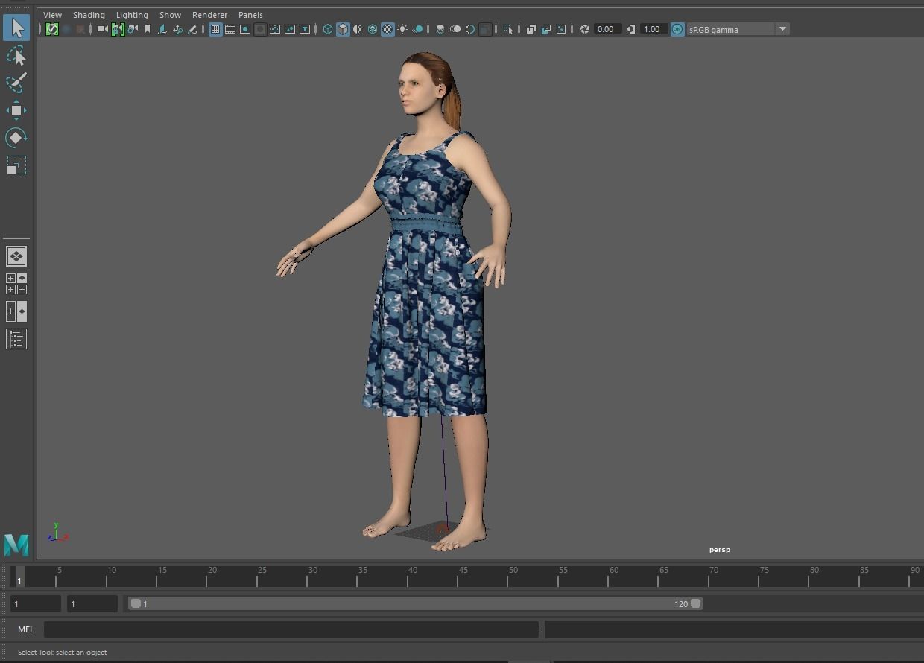Toggle the Film Gate display
924x663 pixels.
click(x=230, y=29)
